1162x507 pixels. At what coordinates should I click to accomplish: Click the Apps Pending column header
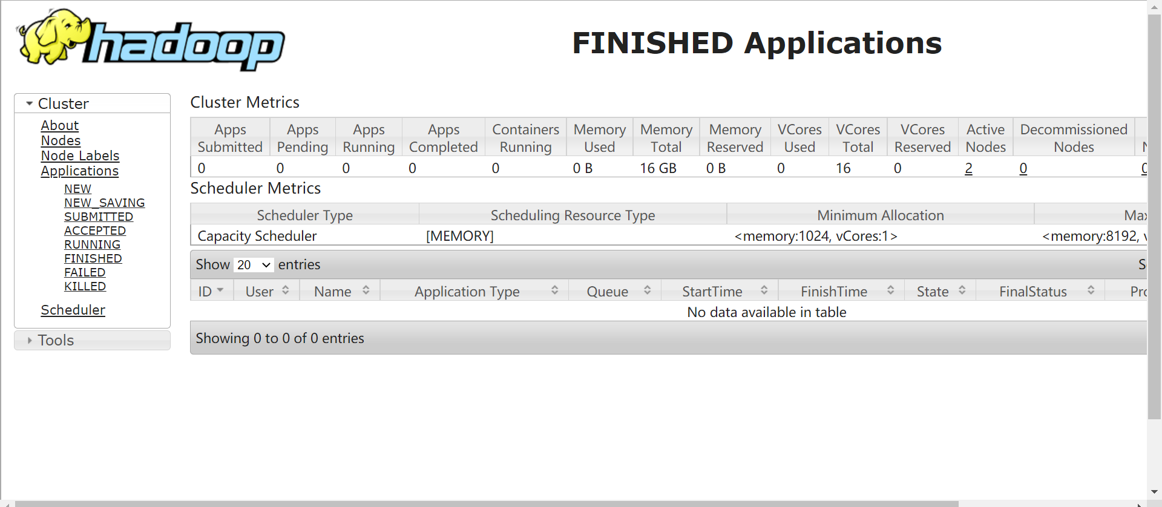point(303,138)
